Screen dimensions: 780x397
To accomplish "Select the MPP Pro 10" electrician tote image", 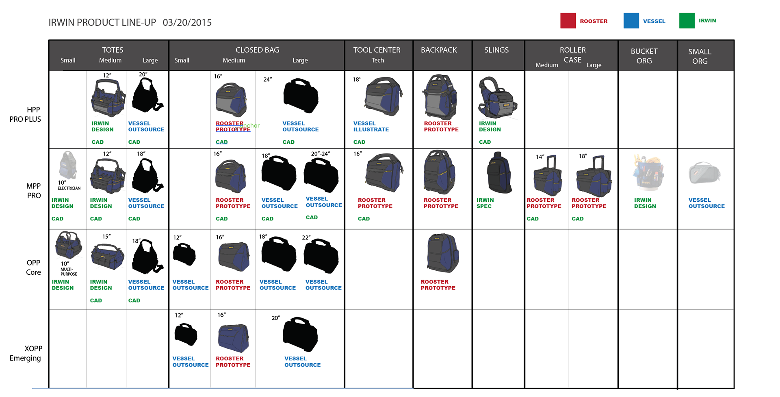I will 68,165.
